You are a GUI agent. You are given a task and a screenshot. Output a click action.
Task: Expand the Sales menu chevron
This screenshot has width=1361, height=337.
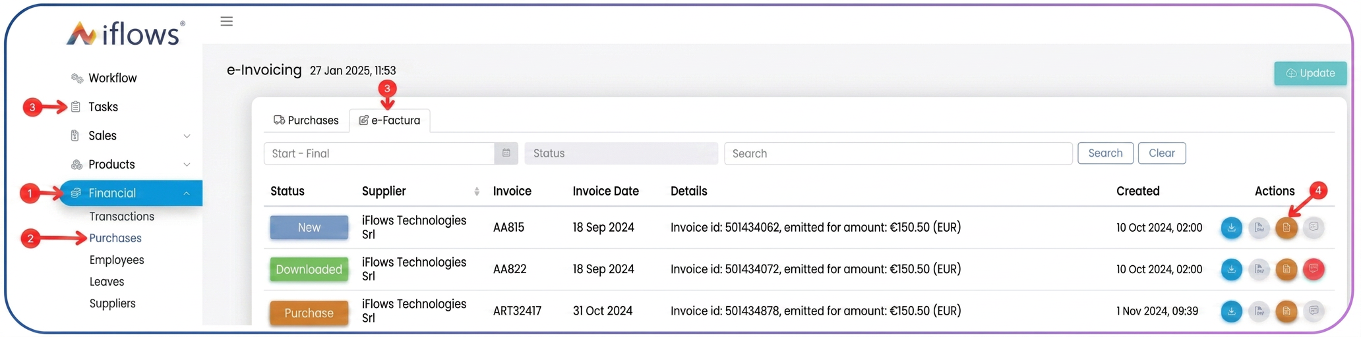click(x=187, y=136)
